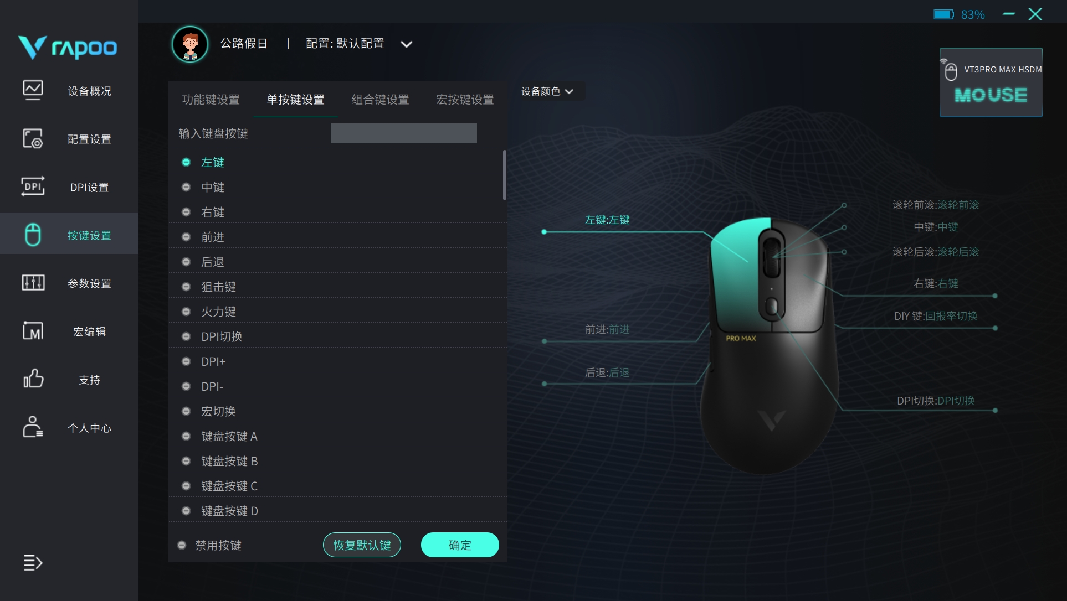Select the 禁用按键 radio option
Image resolution: width=1067 pixels, height=601 pixels.
(x=182, y=545)
